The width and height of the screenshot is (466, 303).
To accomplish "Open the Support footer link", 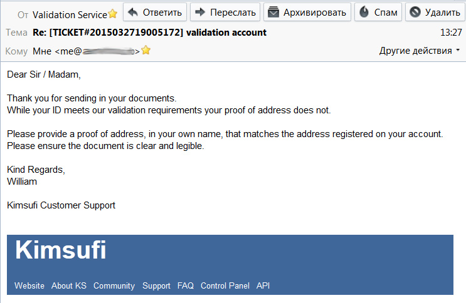I will tap(156, 285).
